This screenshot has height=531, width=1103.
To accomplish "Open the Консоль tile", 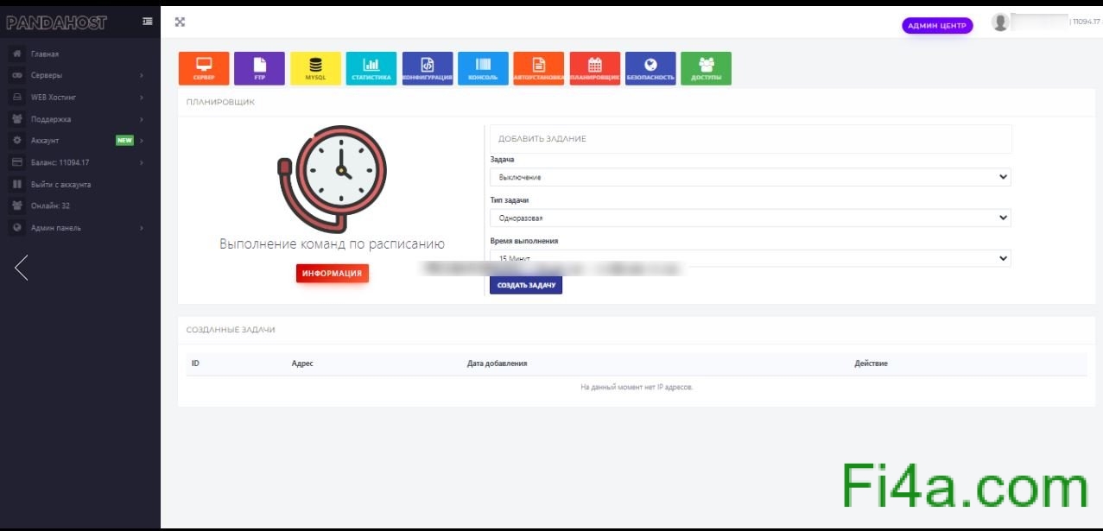I will (483, 68).
